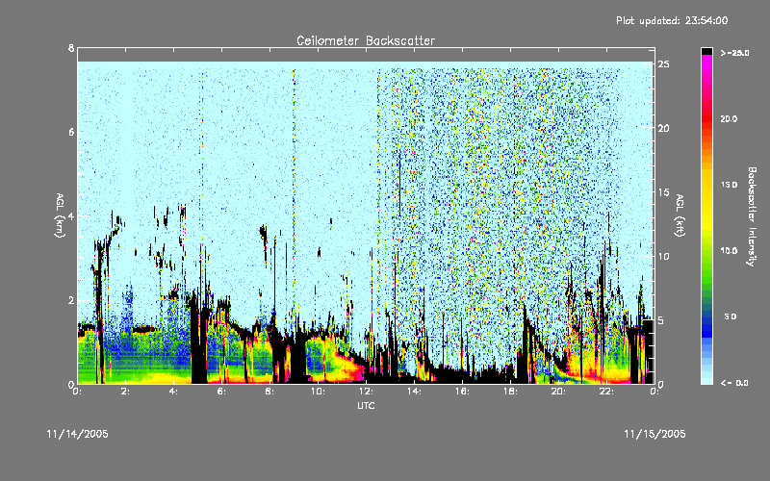Click the 4 km tick label on the left axis
Viewport: 770px width, 481px height.
[71, 215]
